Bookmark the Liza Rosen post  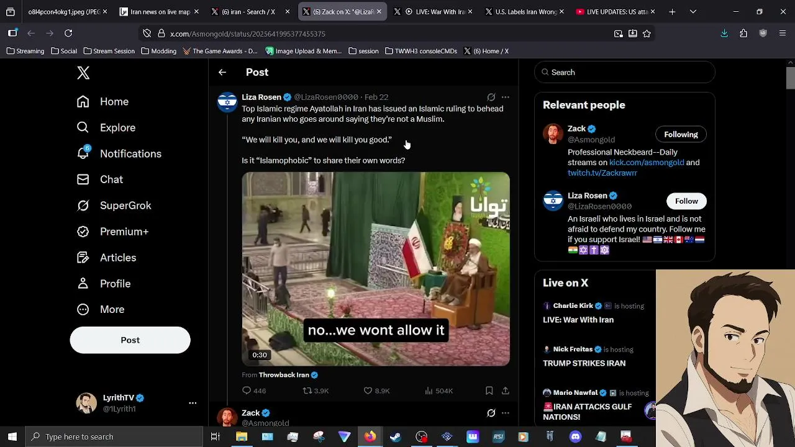click(x=489, y=391)
